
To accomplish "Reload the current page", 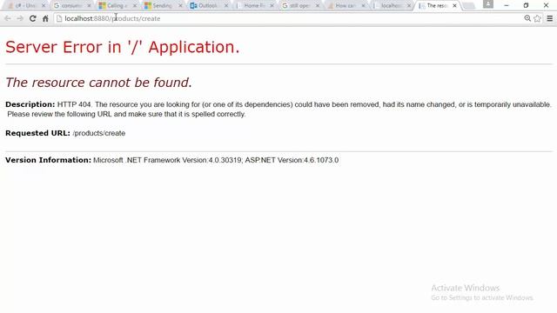I will tap(33, 18).
